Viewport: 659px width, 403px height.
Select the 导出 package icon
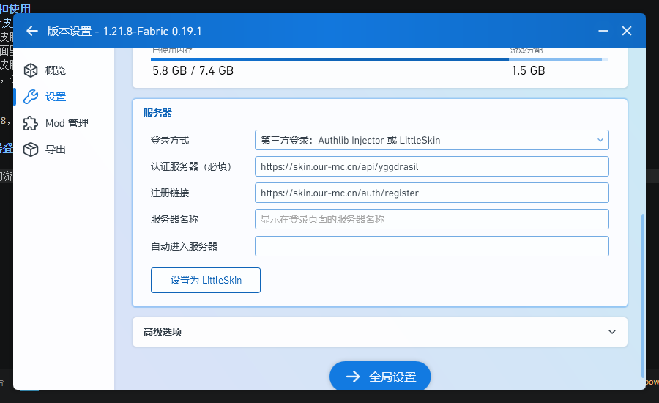(x=31, y=149)
